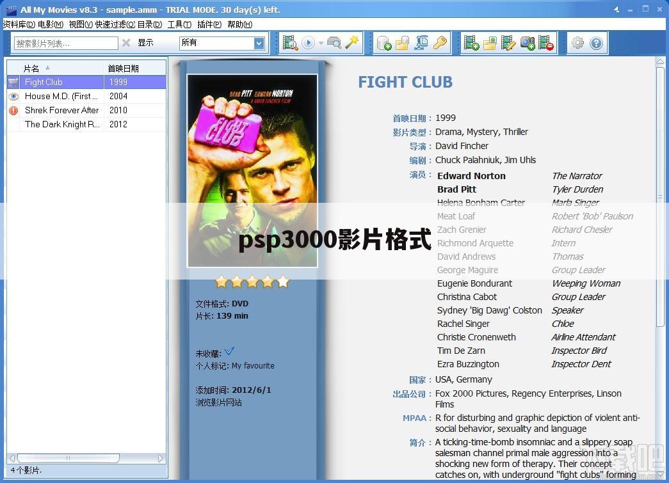
Task: Click the Chuck Palahniuk, Jim Uhls writer text
Action: 485,160
